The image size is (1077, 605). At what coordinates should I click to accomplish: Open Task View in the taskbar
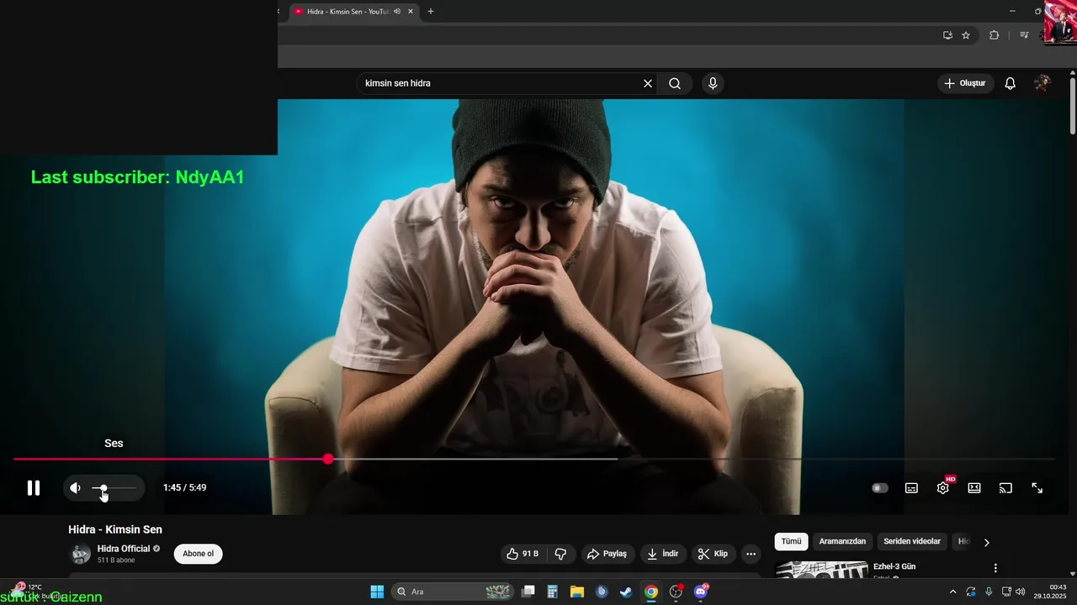(x=528, y=592)
